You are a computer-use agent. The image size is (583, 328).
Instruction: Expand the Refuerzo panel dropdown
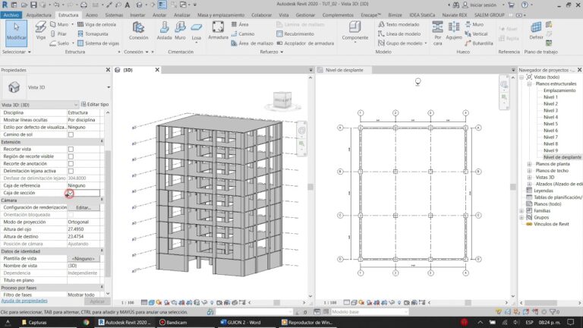tap(282, 52)
